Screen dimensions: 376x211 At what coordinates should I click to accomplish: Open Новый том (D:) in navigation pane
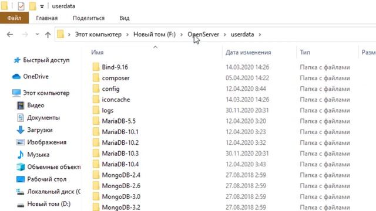pos(49,204)
